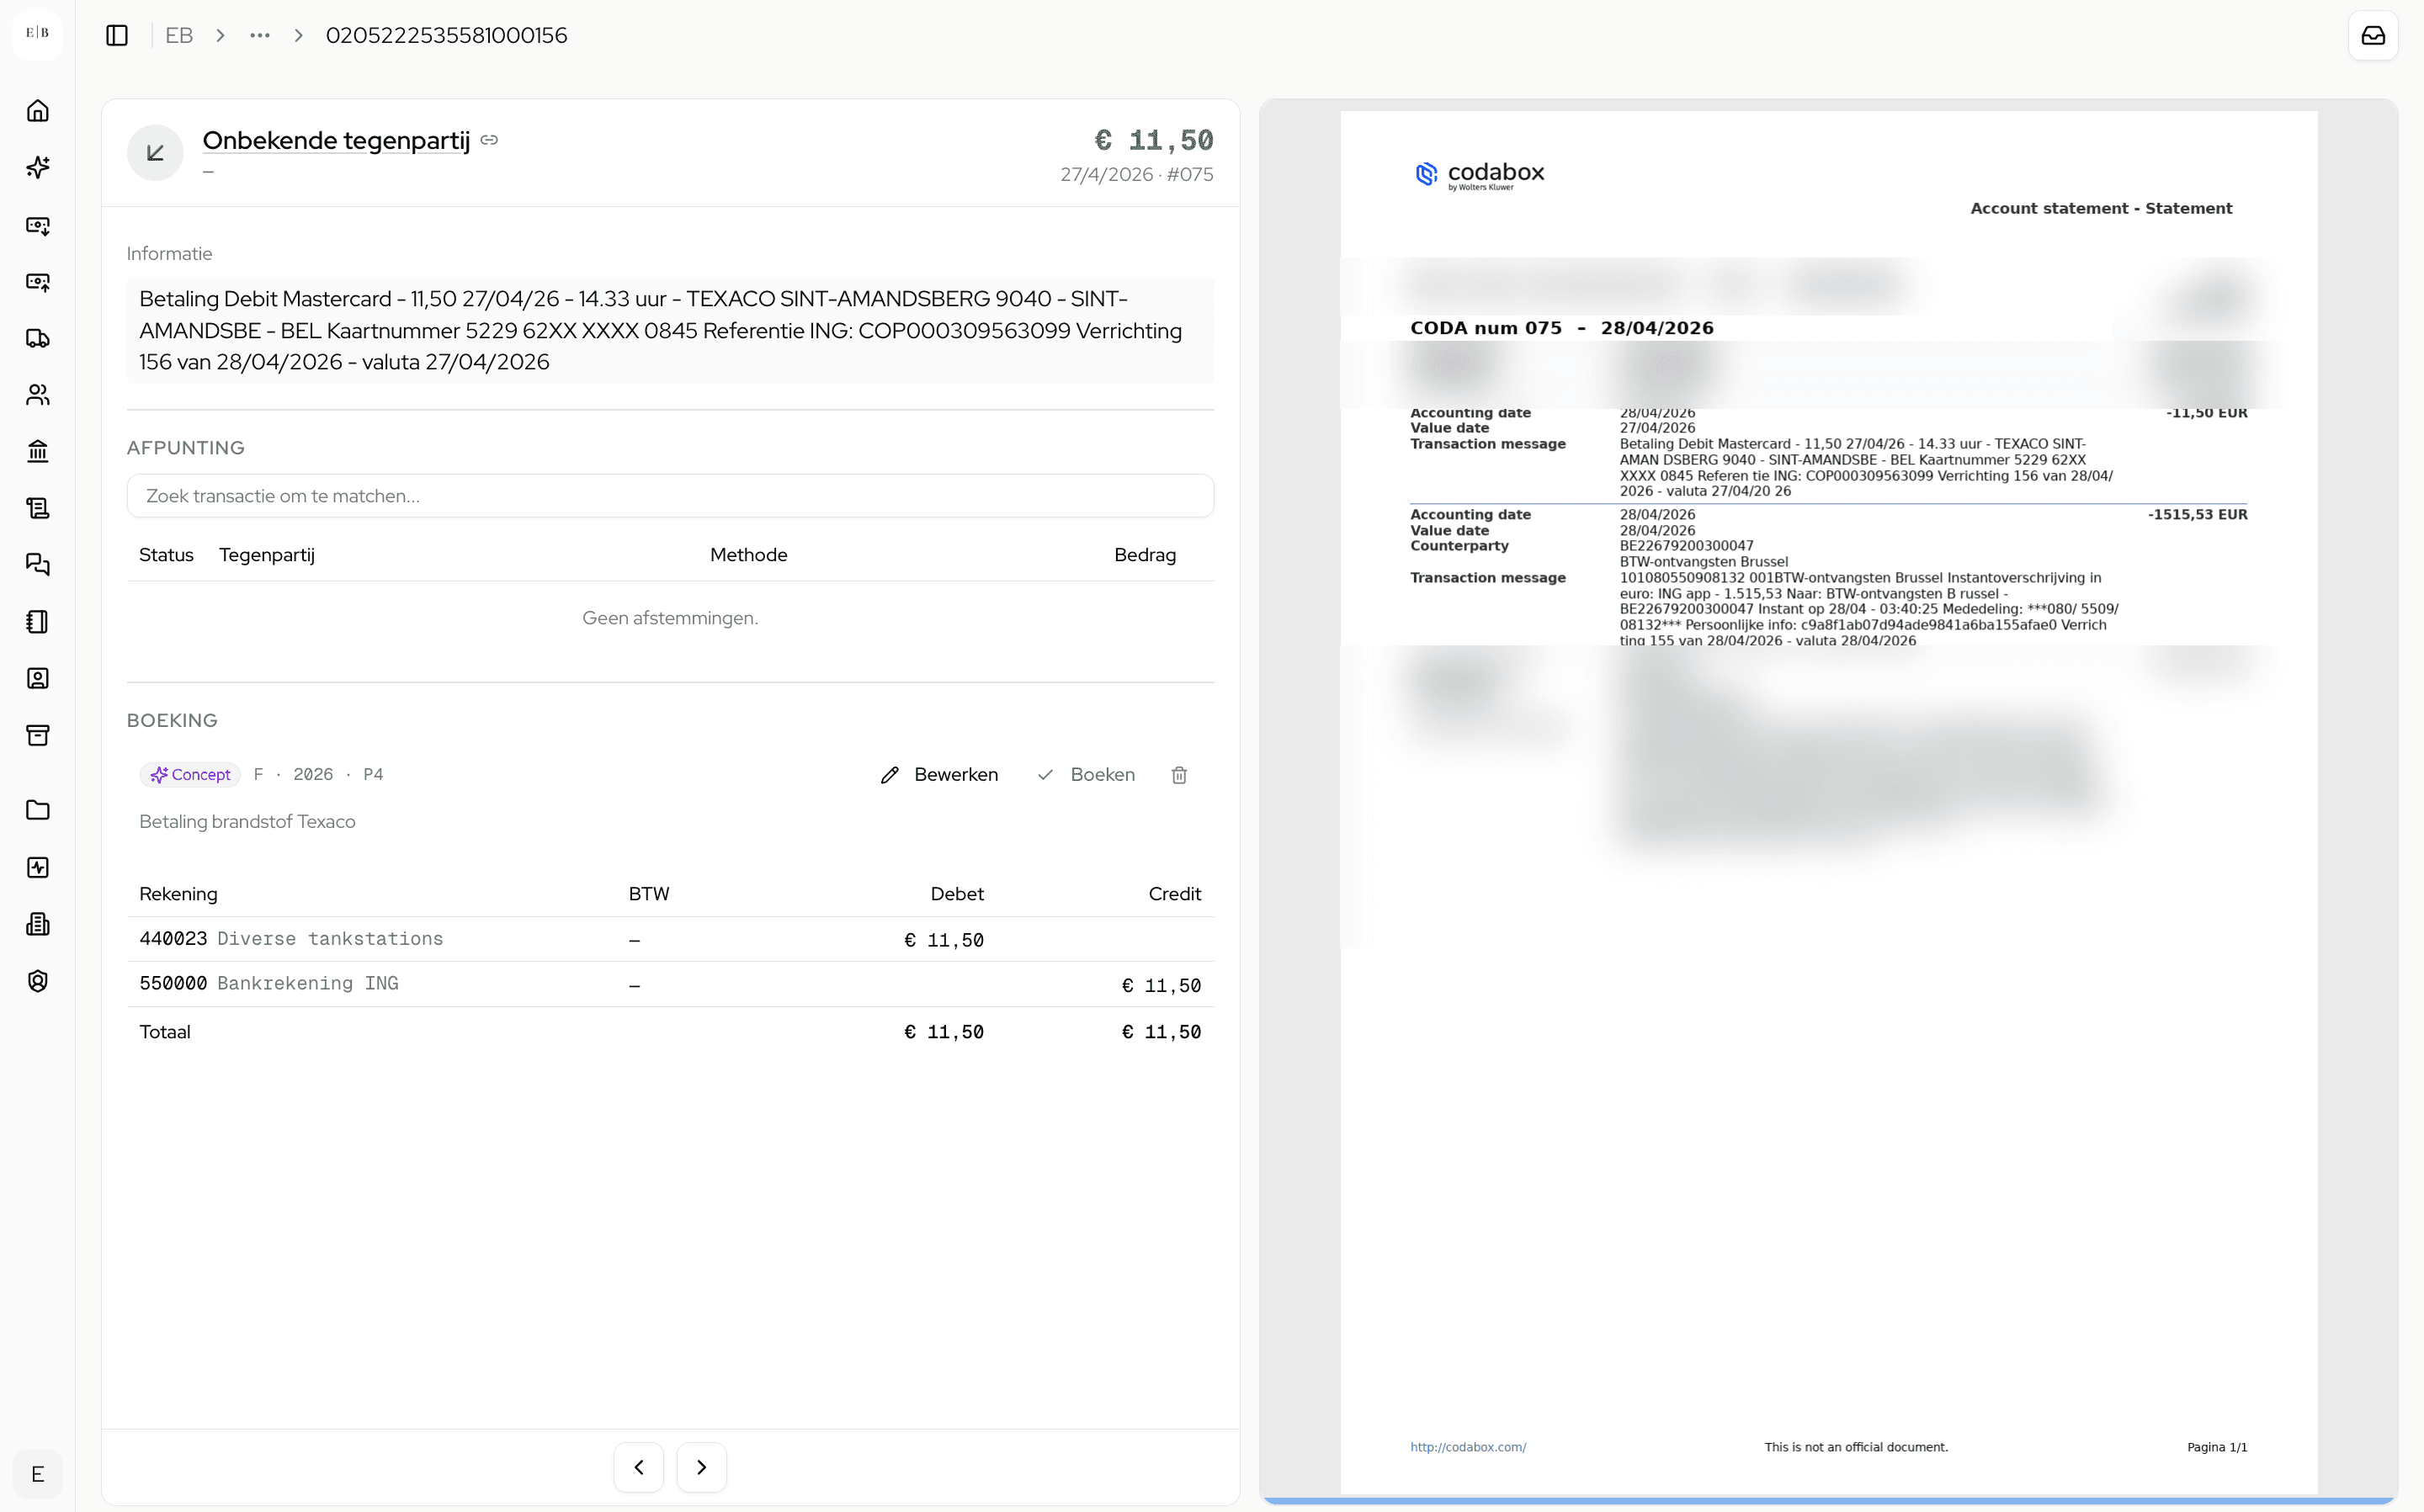This screenshot has width=2424, height=1512.
Task: Click the BTW column header
Action: (649, 894)
